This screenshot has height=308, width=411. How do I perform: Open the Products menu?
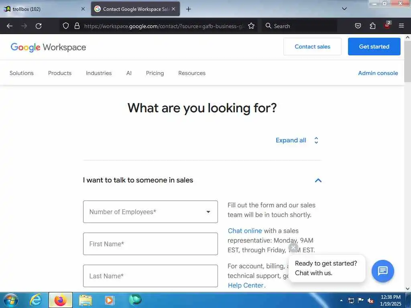point(60,73)
